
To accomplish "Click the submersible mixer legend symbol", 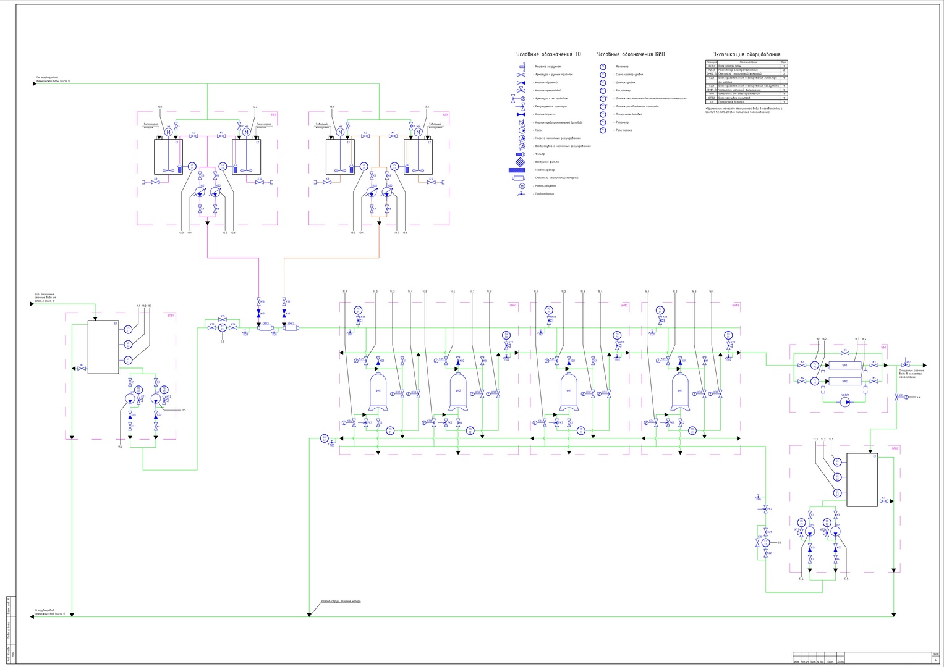I will click(x=522, y=66).
